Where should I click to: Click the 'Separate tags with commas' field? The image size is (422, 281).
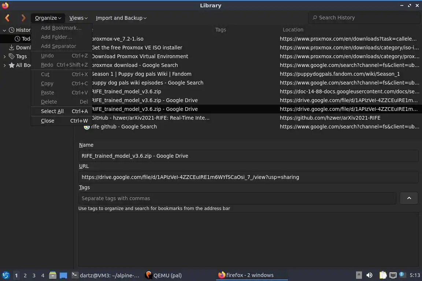[x=237, y=198]
